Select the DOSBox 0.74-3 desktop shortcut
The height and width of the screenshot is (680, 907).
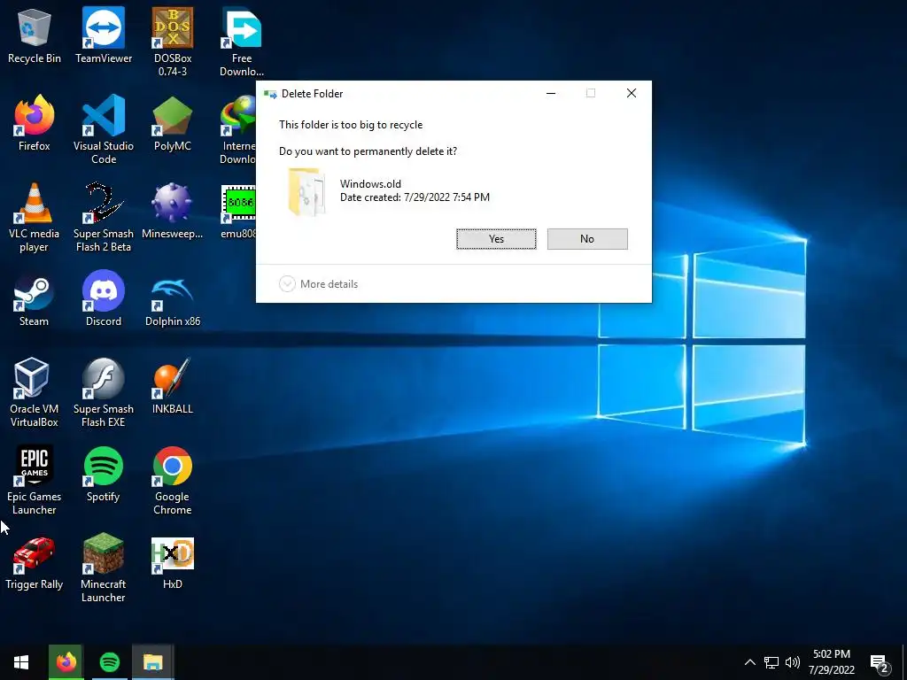click(173, 42)
